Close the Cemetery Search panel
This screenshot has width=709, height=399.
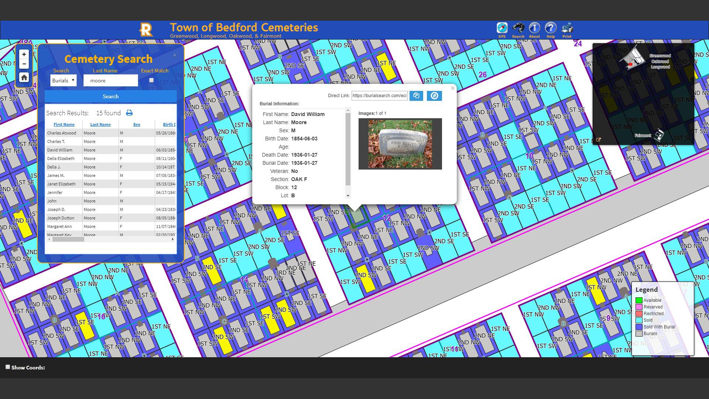coord(175,55)
